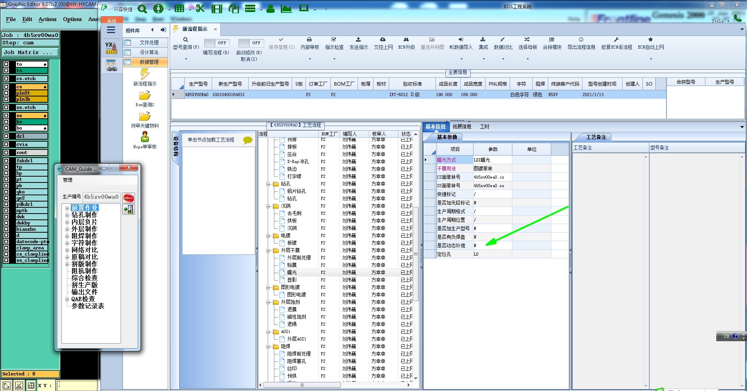
Task: Toggle layer checkbox for drl
Action: (6, 136)
